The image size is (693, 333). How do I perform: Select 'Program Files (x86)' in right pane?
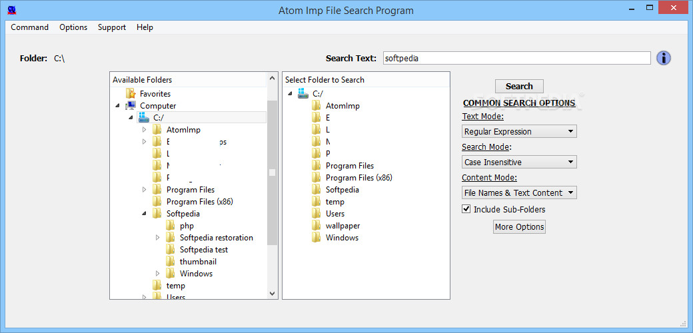pyautogui.click(x=359, y=178)
